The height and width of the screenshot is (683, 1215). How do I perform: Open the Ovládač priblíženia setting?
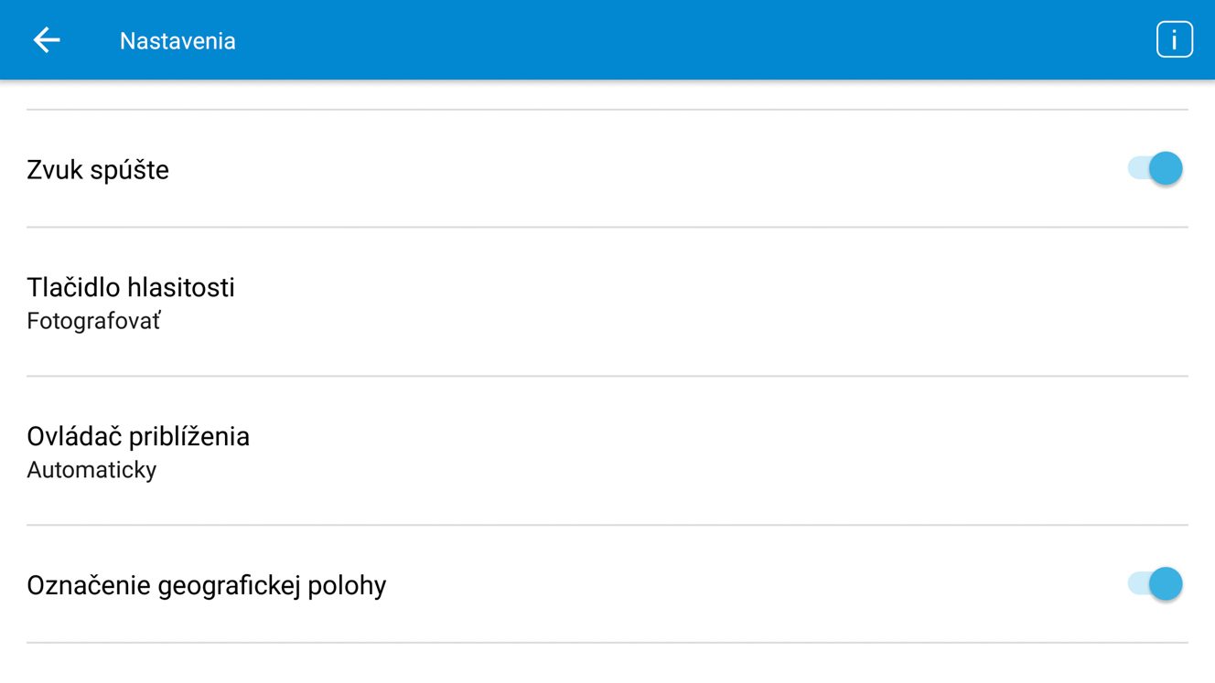(x=607, y=451)
